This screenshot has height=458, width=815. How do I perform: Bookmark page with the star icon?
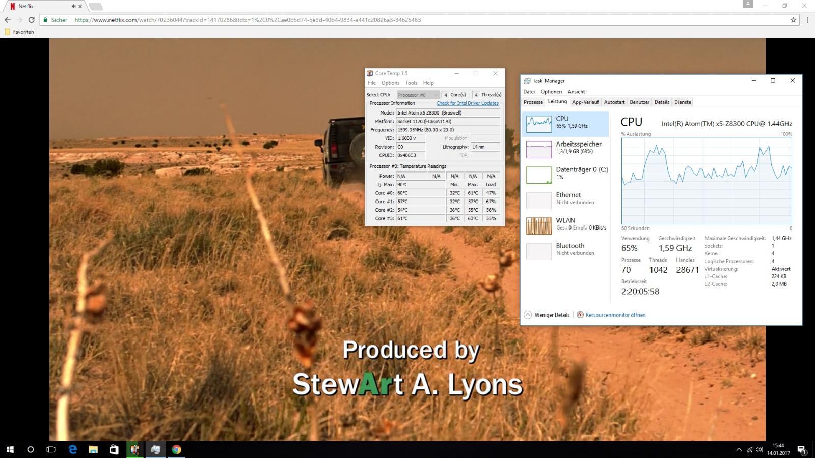(x=793, y=20)
